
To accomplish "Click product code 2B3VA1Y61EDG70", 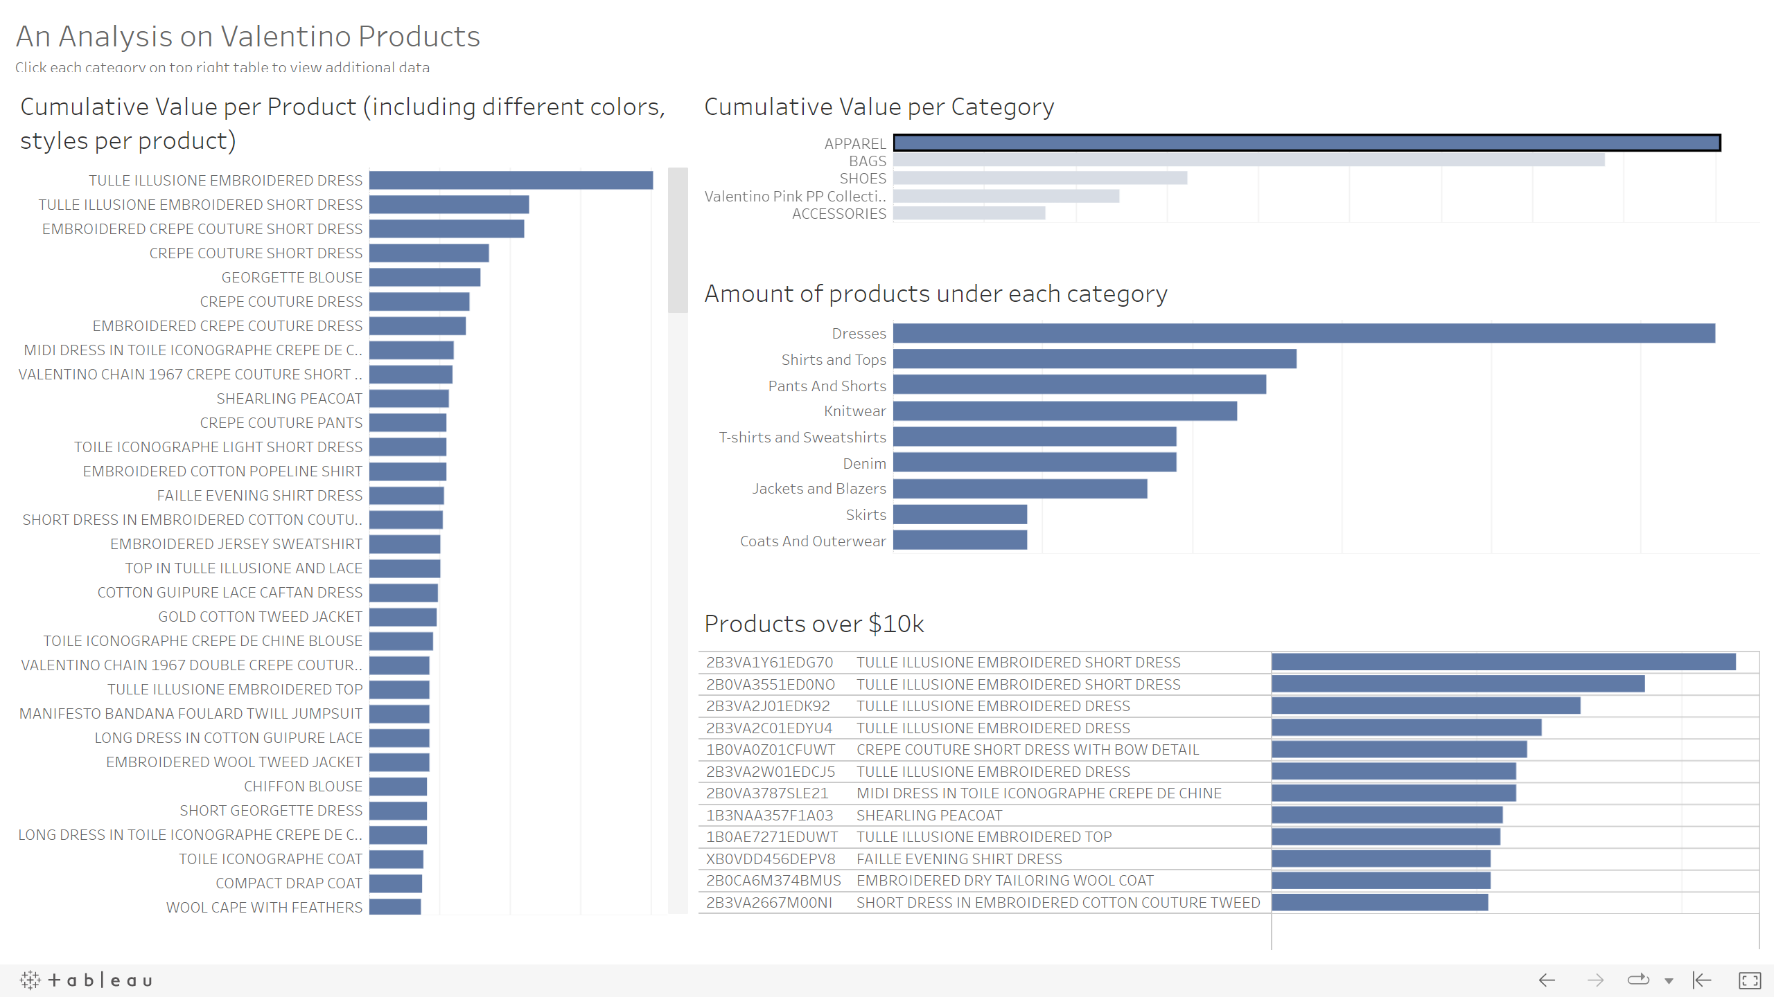I will (x=769, y=662).
